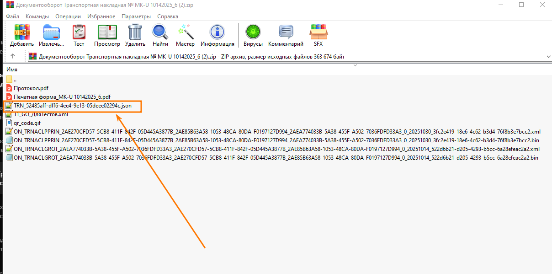Click the SFX archive icon
This screenshot has width=552, height=274.
(318, 32)
